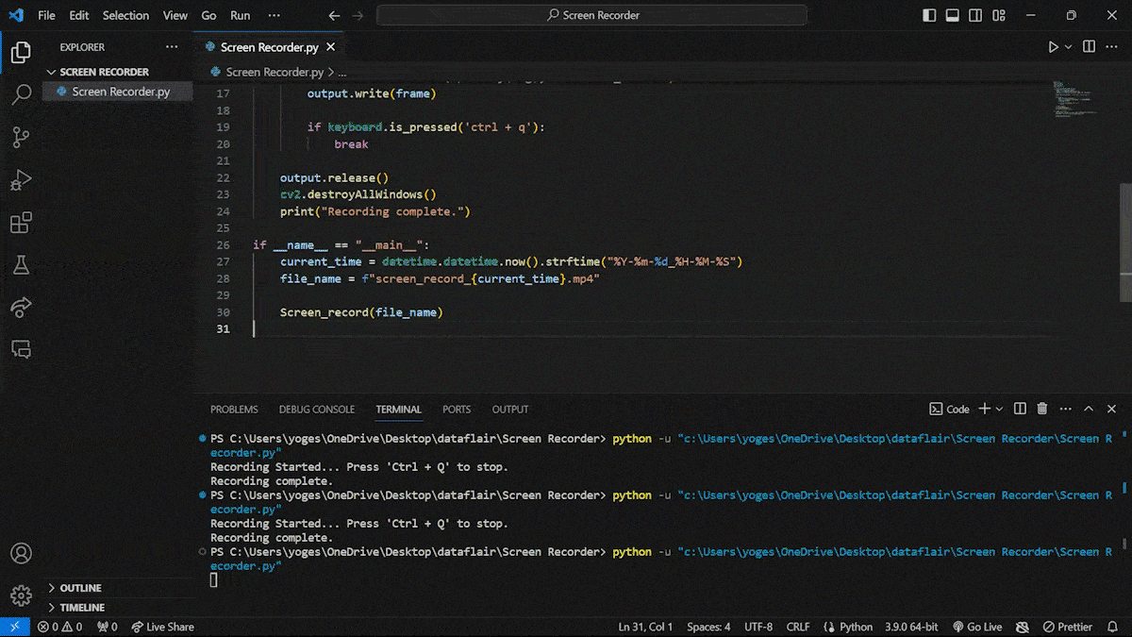Expand the OUTLINE section
Viewport: 1132px width, 637px height.
click(80, 588)
